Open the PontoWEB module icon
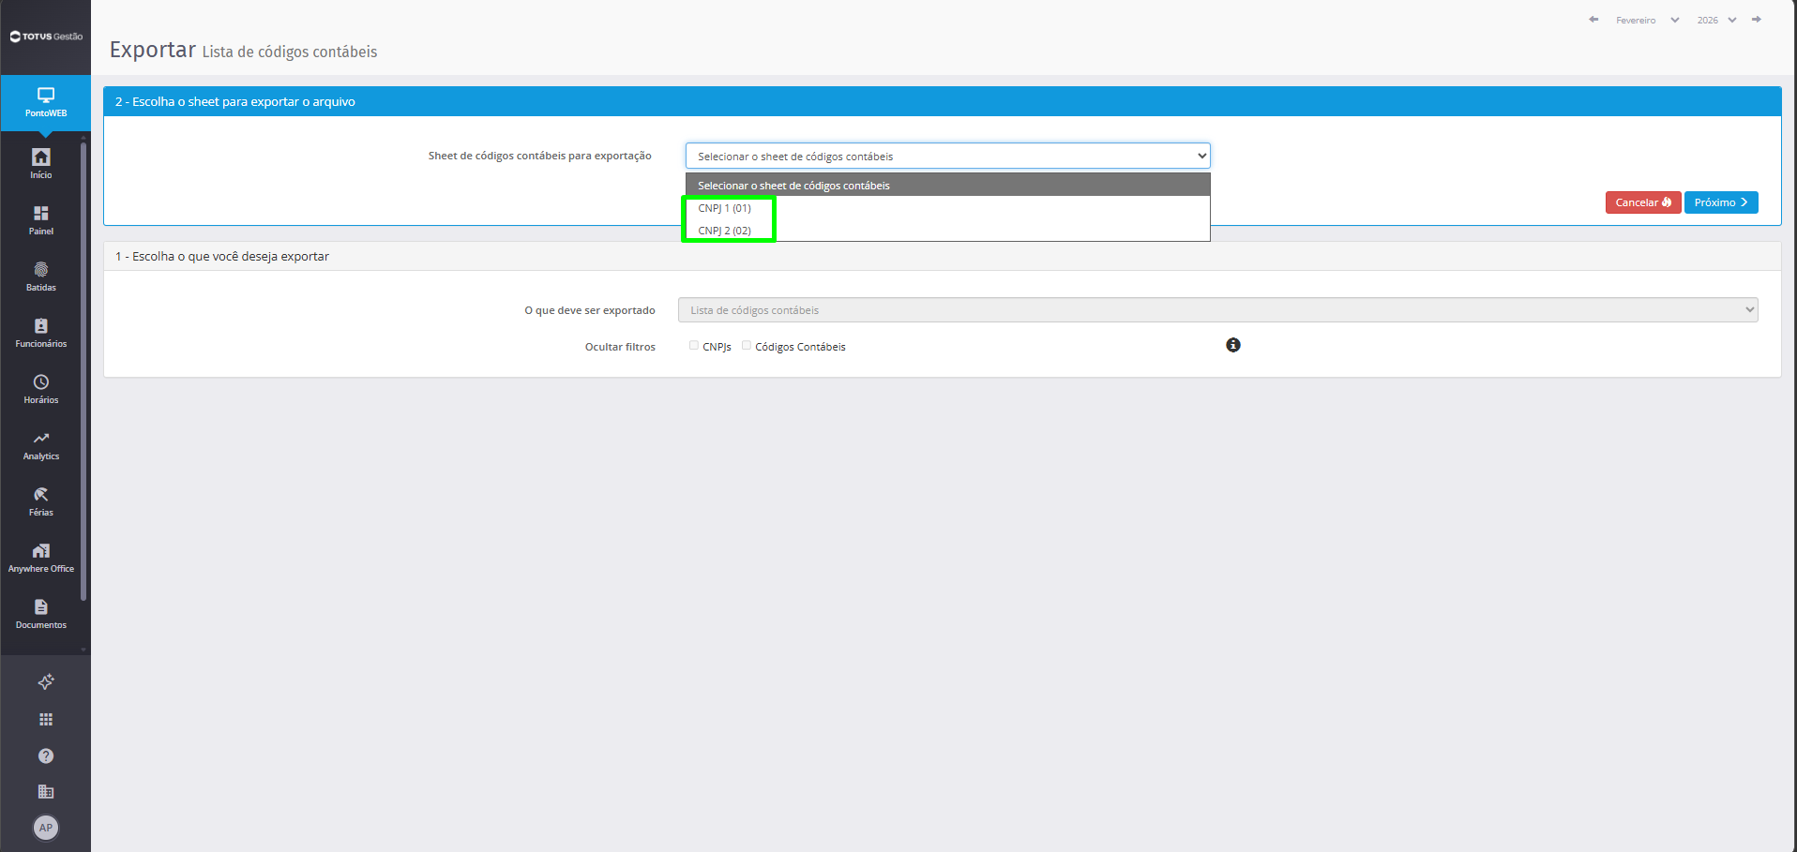Screen dimensions: 1797x852 click(x=45, y=102)
